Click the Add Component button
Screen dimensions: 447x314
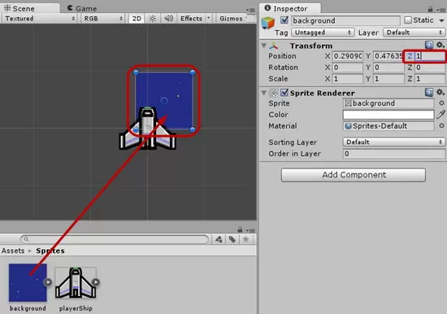pyautogui.click(x=354, y=175)
